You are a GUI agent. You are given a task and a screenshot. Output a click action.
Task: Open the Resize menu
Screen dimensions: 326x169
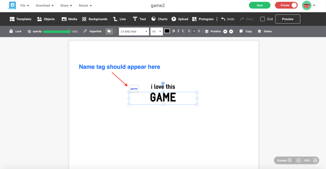pos(85,6)
